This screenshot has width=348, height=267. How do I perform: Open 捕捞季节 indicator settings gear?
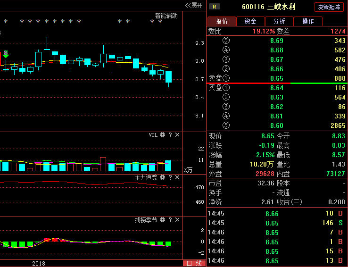[x=163, y=220]
